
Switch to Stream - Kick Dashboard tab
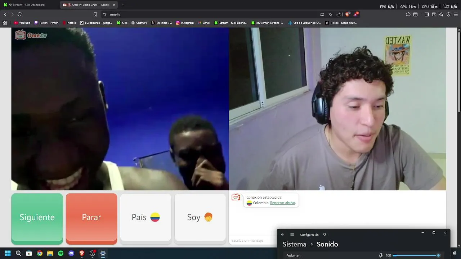(x=30, y=5)
